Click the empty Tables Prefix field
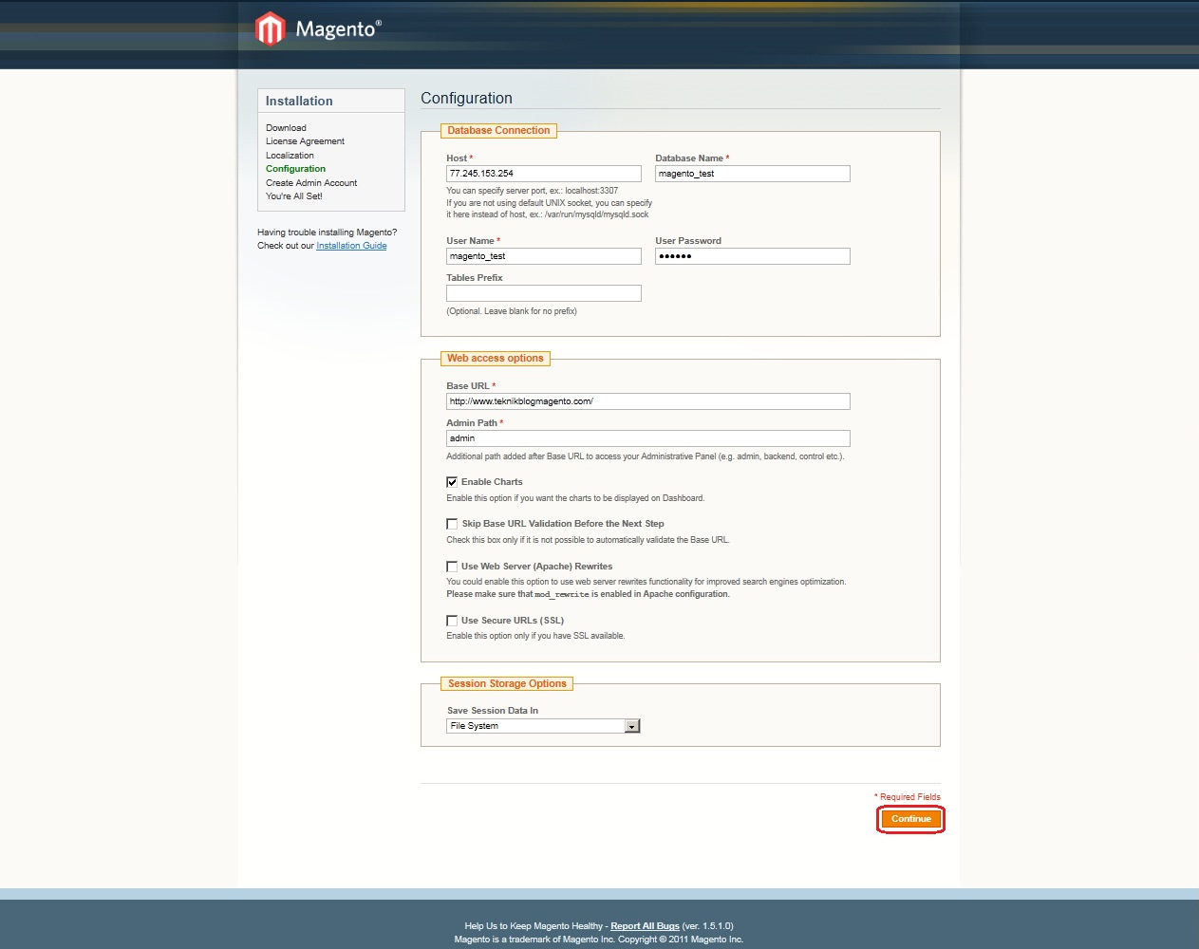 (544, 293)
